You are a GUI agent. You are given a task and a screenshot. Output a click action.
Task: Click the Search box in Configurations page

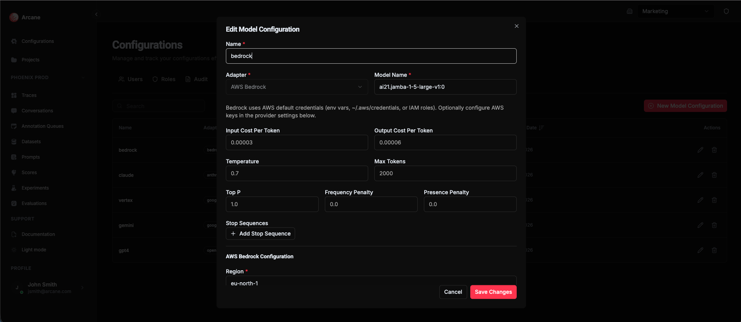(x=159, y=106)
